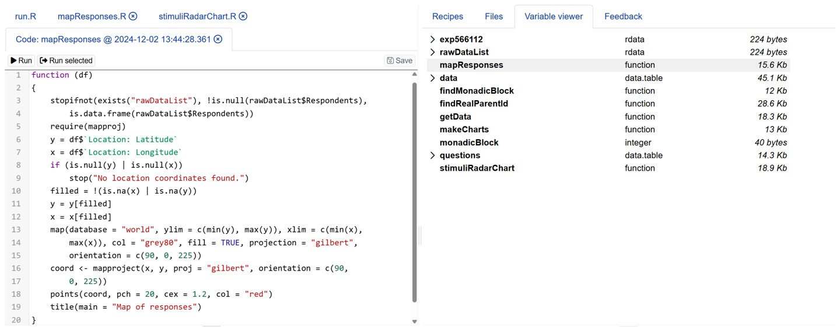The height and width of the screenshot is (327, 840).
Task: Click the Run button
Action: pos(21,61)
